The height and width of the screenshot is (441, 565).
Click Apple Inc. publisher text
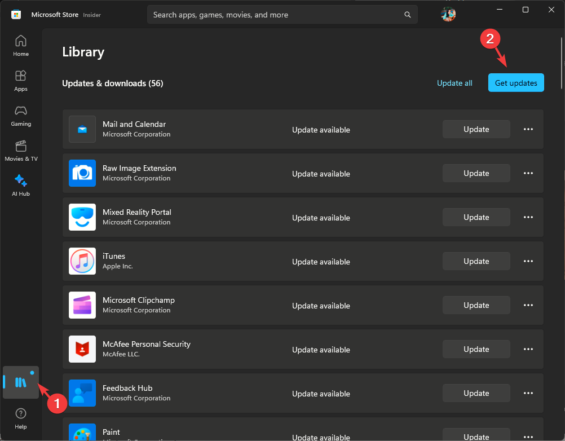[118, 266]
